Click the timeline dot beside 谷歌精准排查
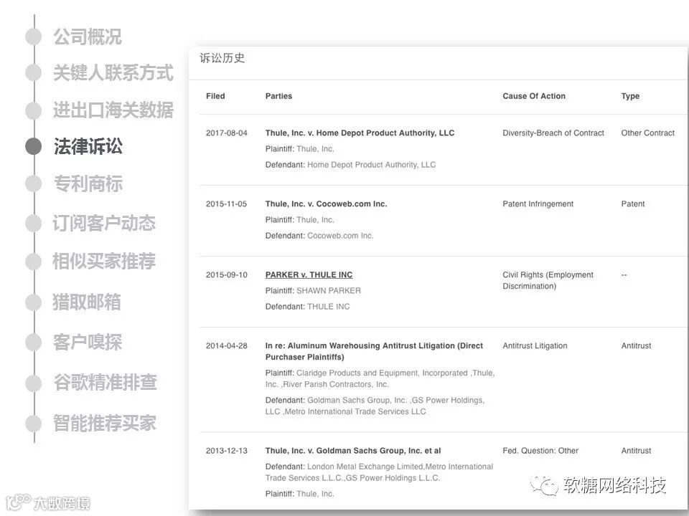Image resolution: width=689 pixels, height=516 pixels. pyautogui.click(x=34, y=383)
